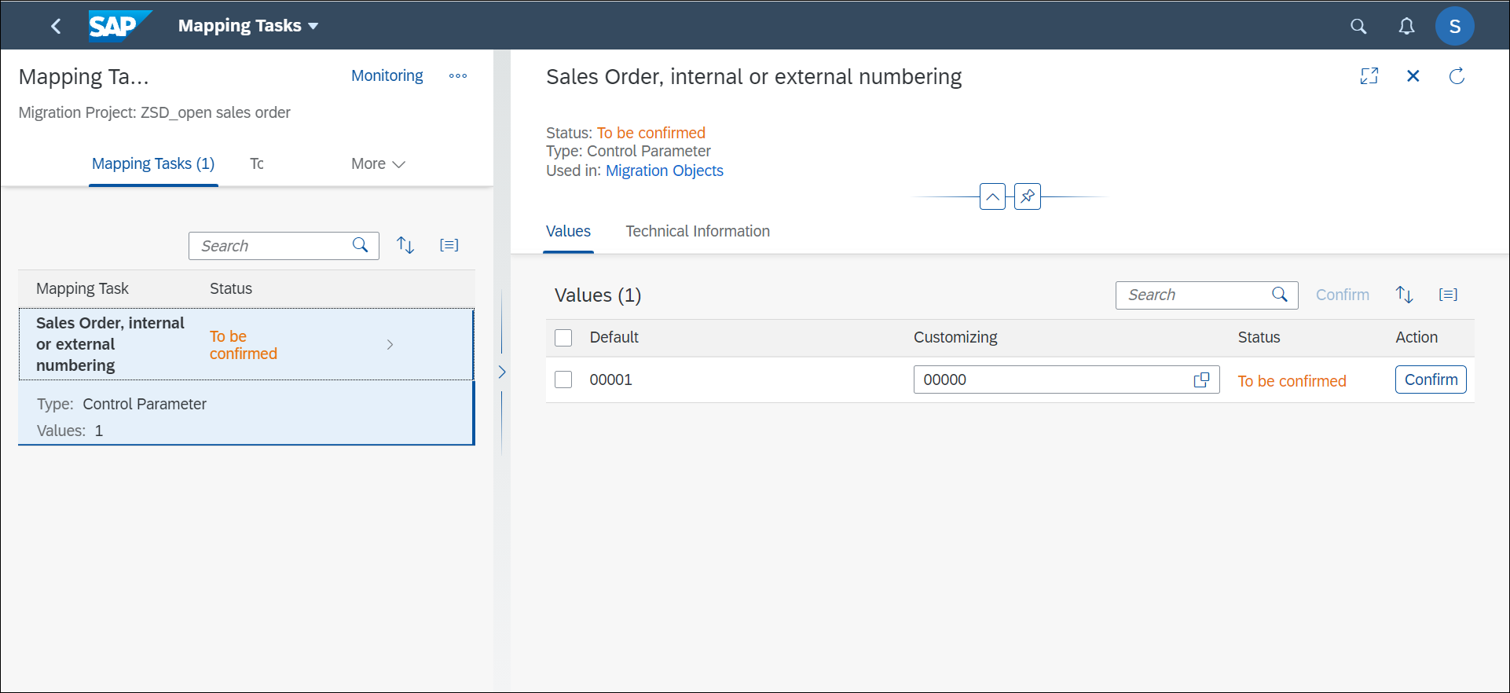Open the search icon in the top bar
The image size is (1510, 693).
click(x=1358, y=27)
